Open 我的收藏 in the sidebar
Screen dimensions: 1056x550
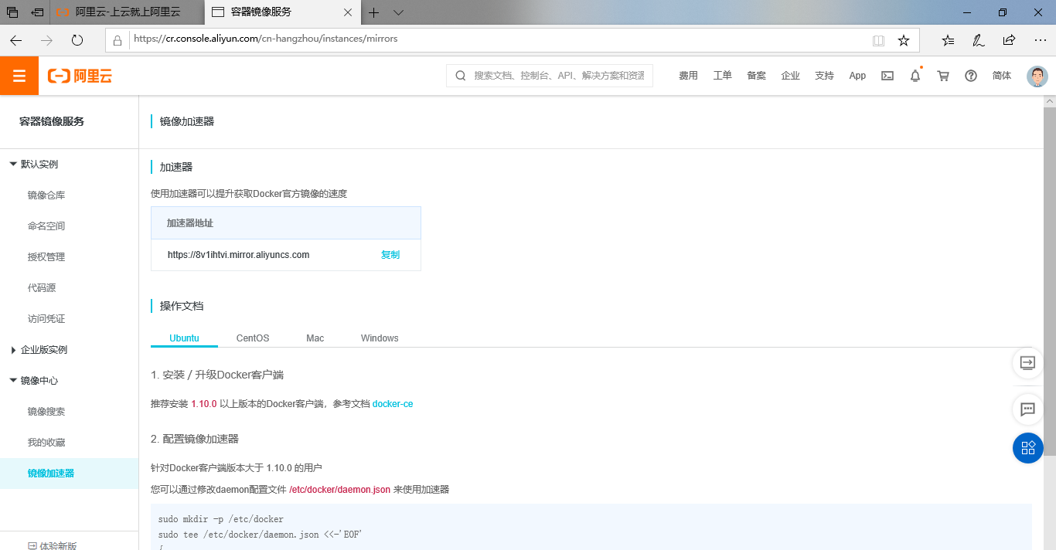click(x=46, y=443)
